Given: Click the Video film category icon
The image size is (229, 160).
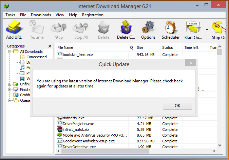Looking at the screenshot, I should pos(22,79).
